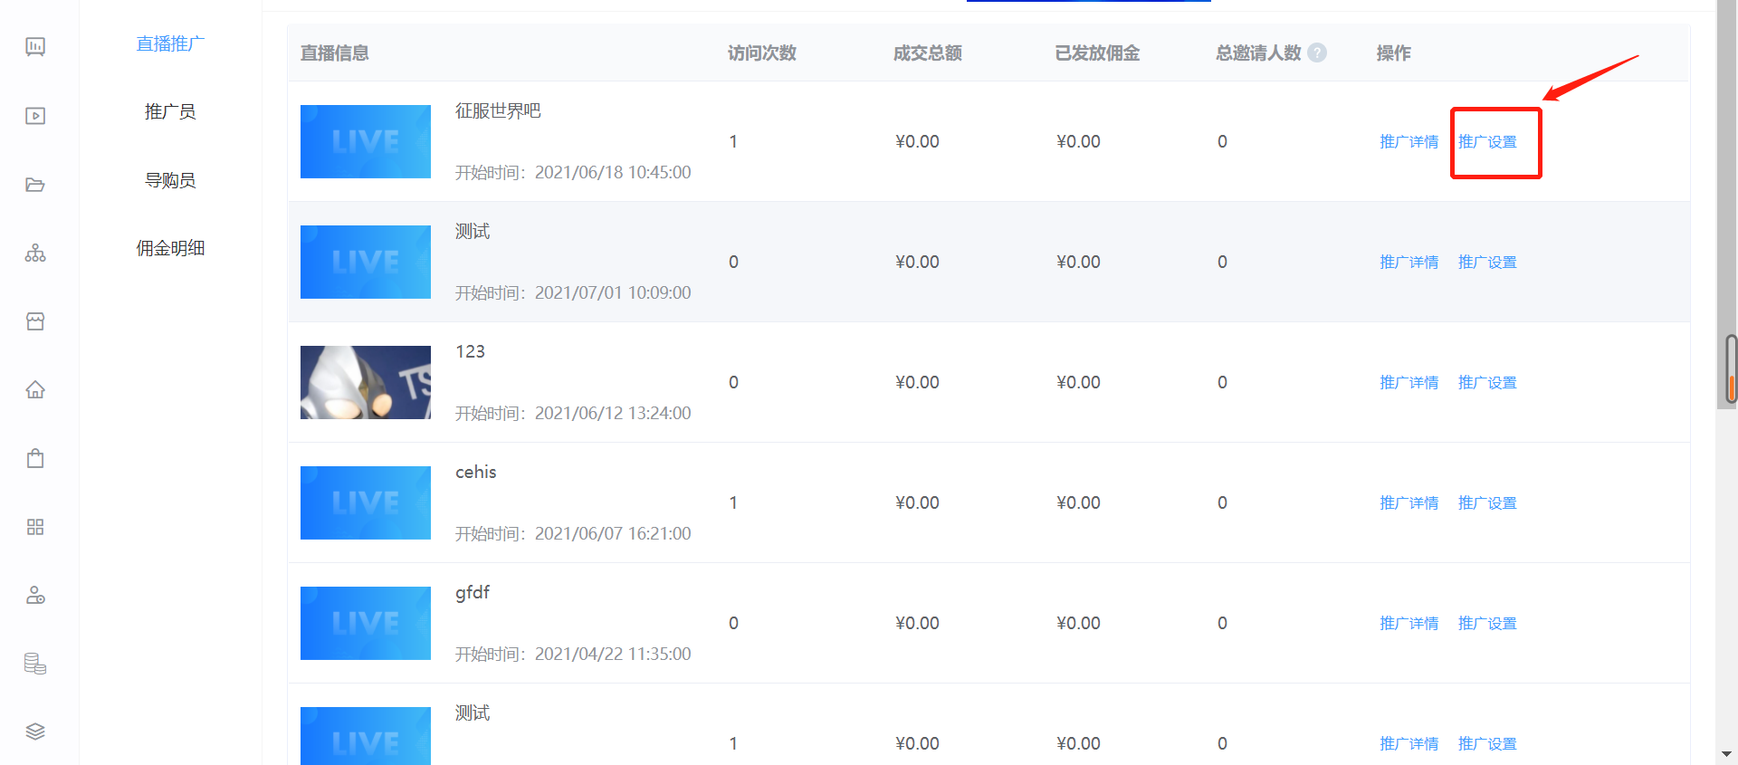
Task: Click the LIVE thumbnail for 测试 2021/07/01
Action: point(366,262)
